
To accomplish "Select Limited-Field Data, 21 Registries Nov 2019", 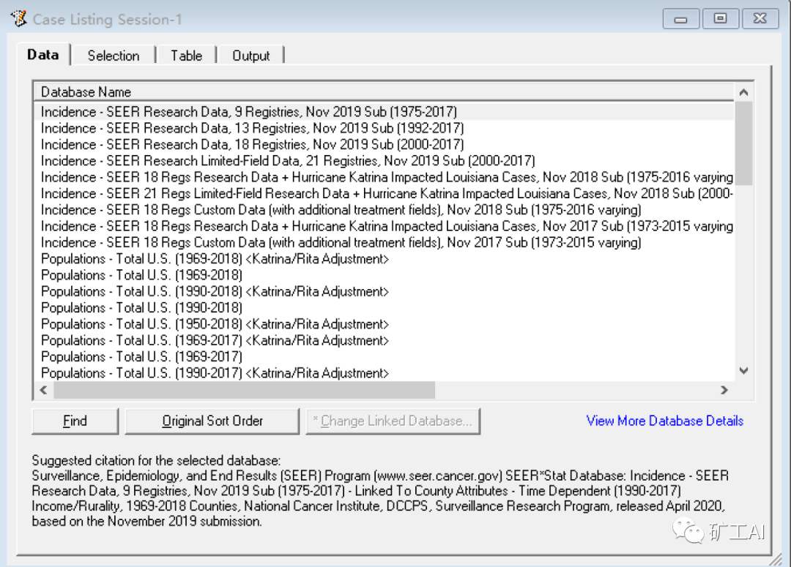I will 384,161.
